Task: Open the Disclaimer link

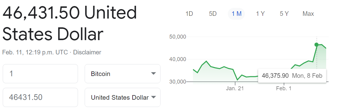Action: click(x=87, y=53)
